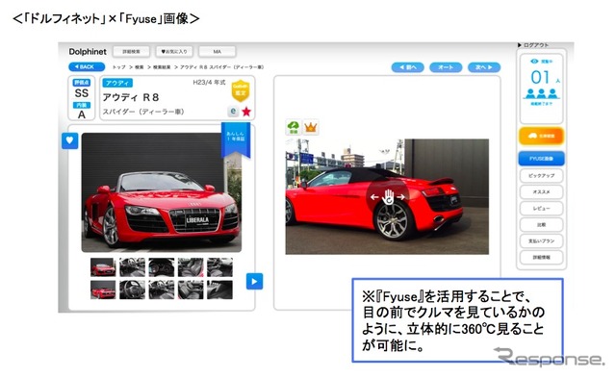Play next thumbnails with blue arrow button
The height and width of the screenshot is (378, 616).
(x=254, y=281)
